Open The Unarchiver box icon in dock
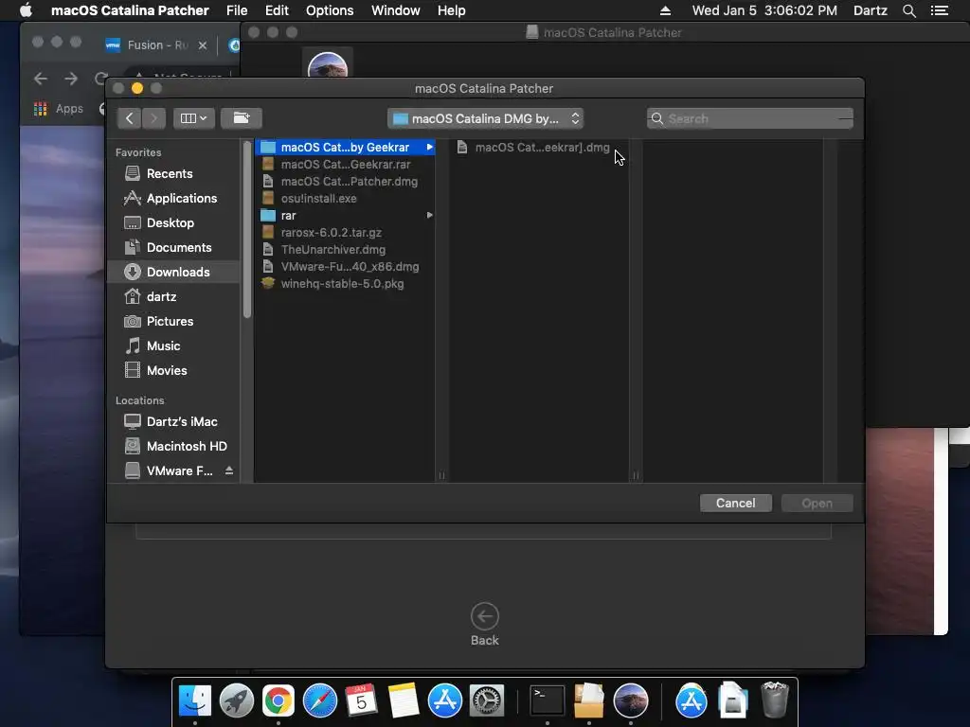Viewport: 970px width, 727px height. (589, 701)
